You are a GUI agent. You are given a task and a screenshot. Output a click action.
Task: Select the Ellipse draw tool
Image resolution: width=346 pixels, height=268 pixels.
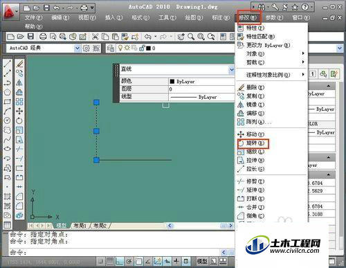pos(8,149)
